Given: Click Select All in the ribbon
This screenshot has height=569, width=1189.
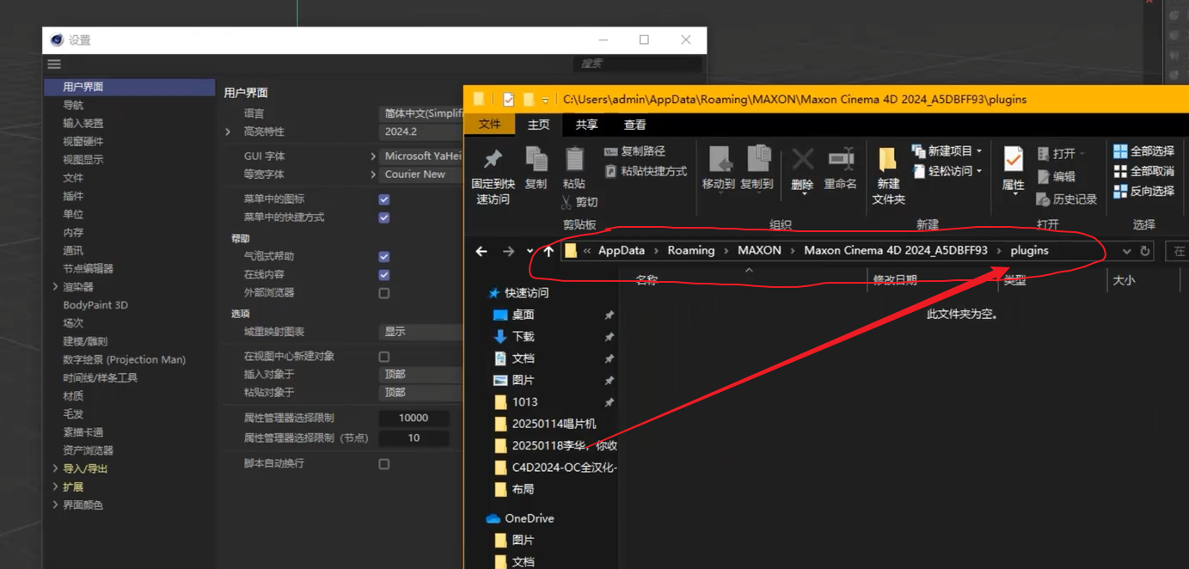Looking at the screenshot, I should [1143, 151].
